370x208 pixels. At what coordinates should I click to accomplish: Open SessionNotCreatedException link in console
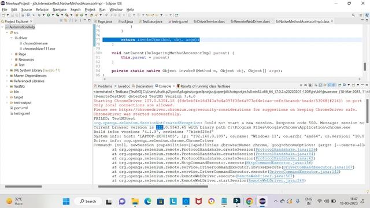coord(147,123)
